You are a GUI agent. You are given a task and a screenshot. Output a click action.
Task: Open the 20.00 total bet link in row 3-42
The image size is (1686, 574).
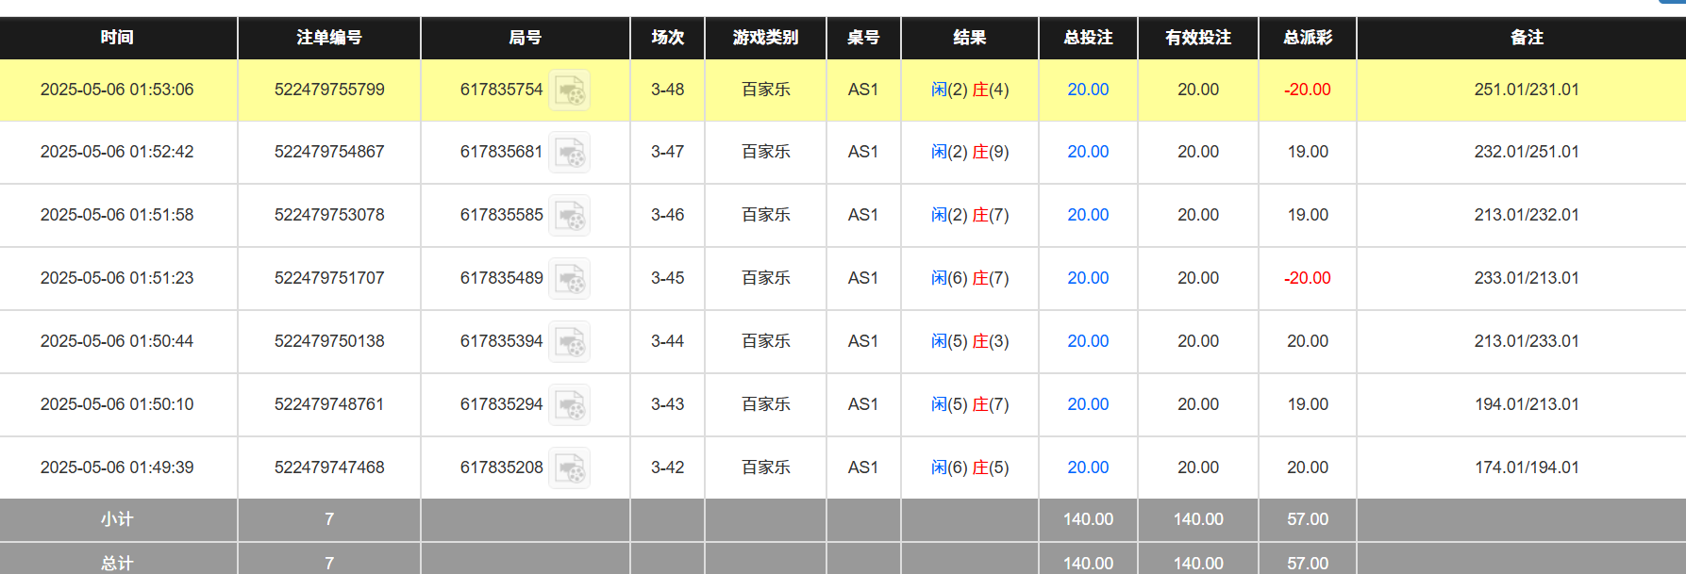tap(1087, 467)
